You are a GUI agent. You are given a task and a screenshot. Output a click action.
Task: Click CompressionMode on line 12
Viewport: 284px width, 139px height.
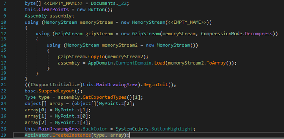click(221, 34)
